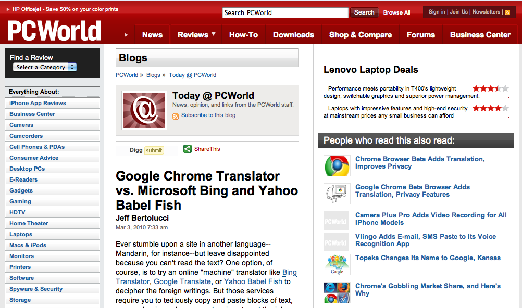Open the Bing Translator link

pyautogui.click(x=289, y=272)
